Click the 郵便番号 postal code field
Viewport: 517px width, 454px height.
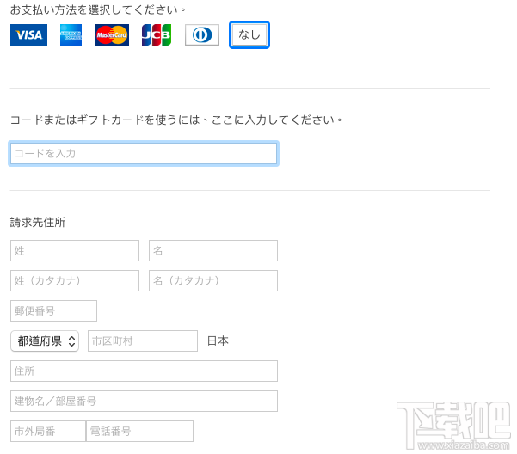[53, 310]
